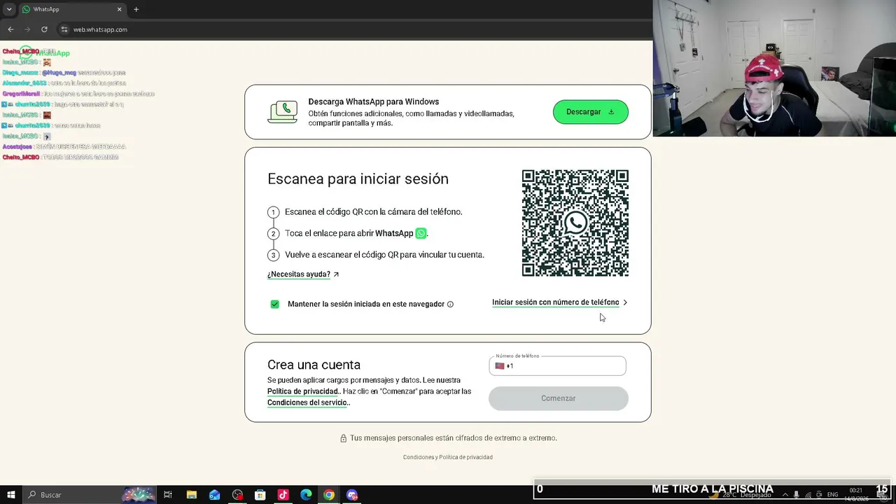Go back to the previous page
Image resolution: width=896 pixels, height=504 pixels.
(10, 29)
